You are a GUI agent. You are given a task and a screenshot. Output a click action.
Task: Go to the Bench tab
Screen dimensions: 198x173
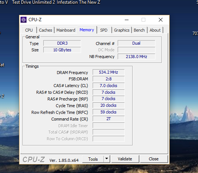[139, 30]
